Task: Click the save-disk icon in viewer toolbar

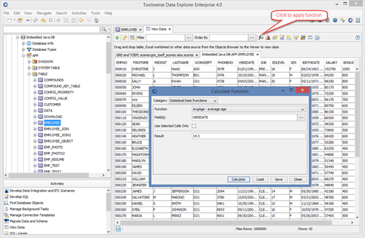Action: pyautogui.click(x=282, y=38)
